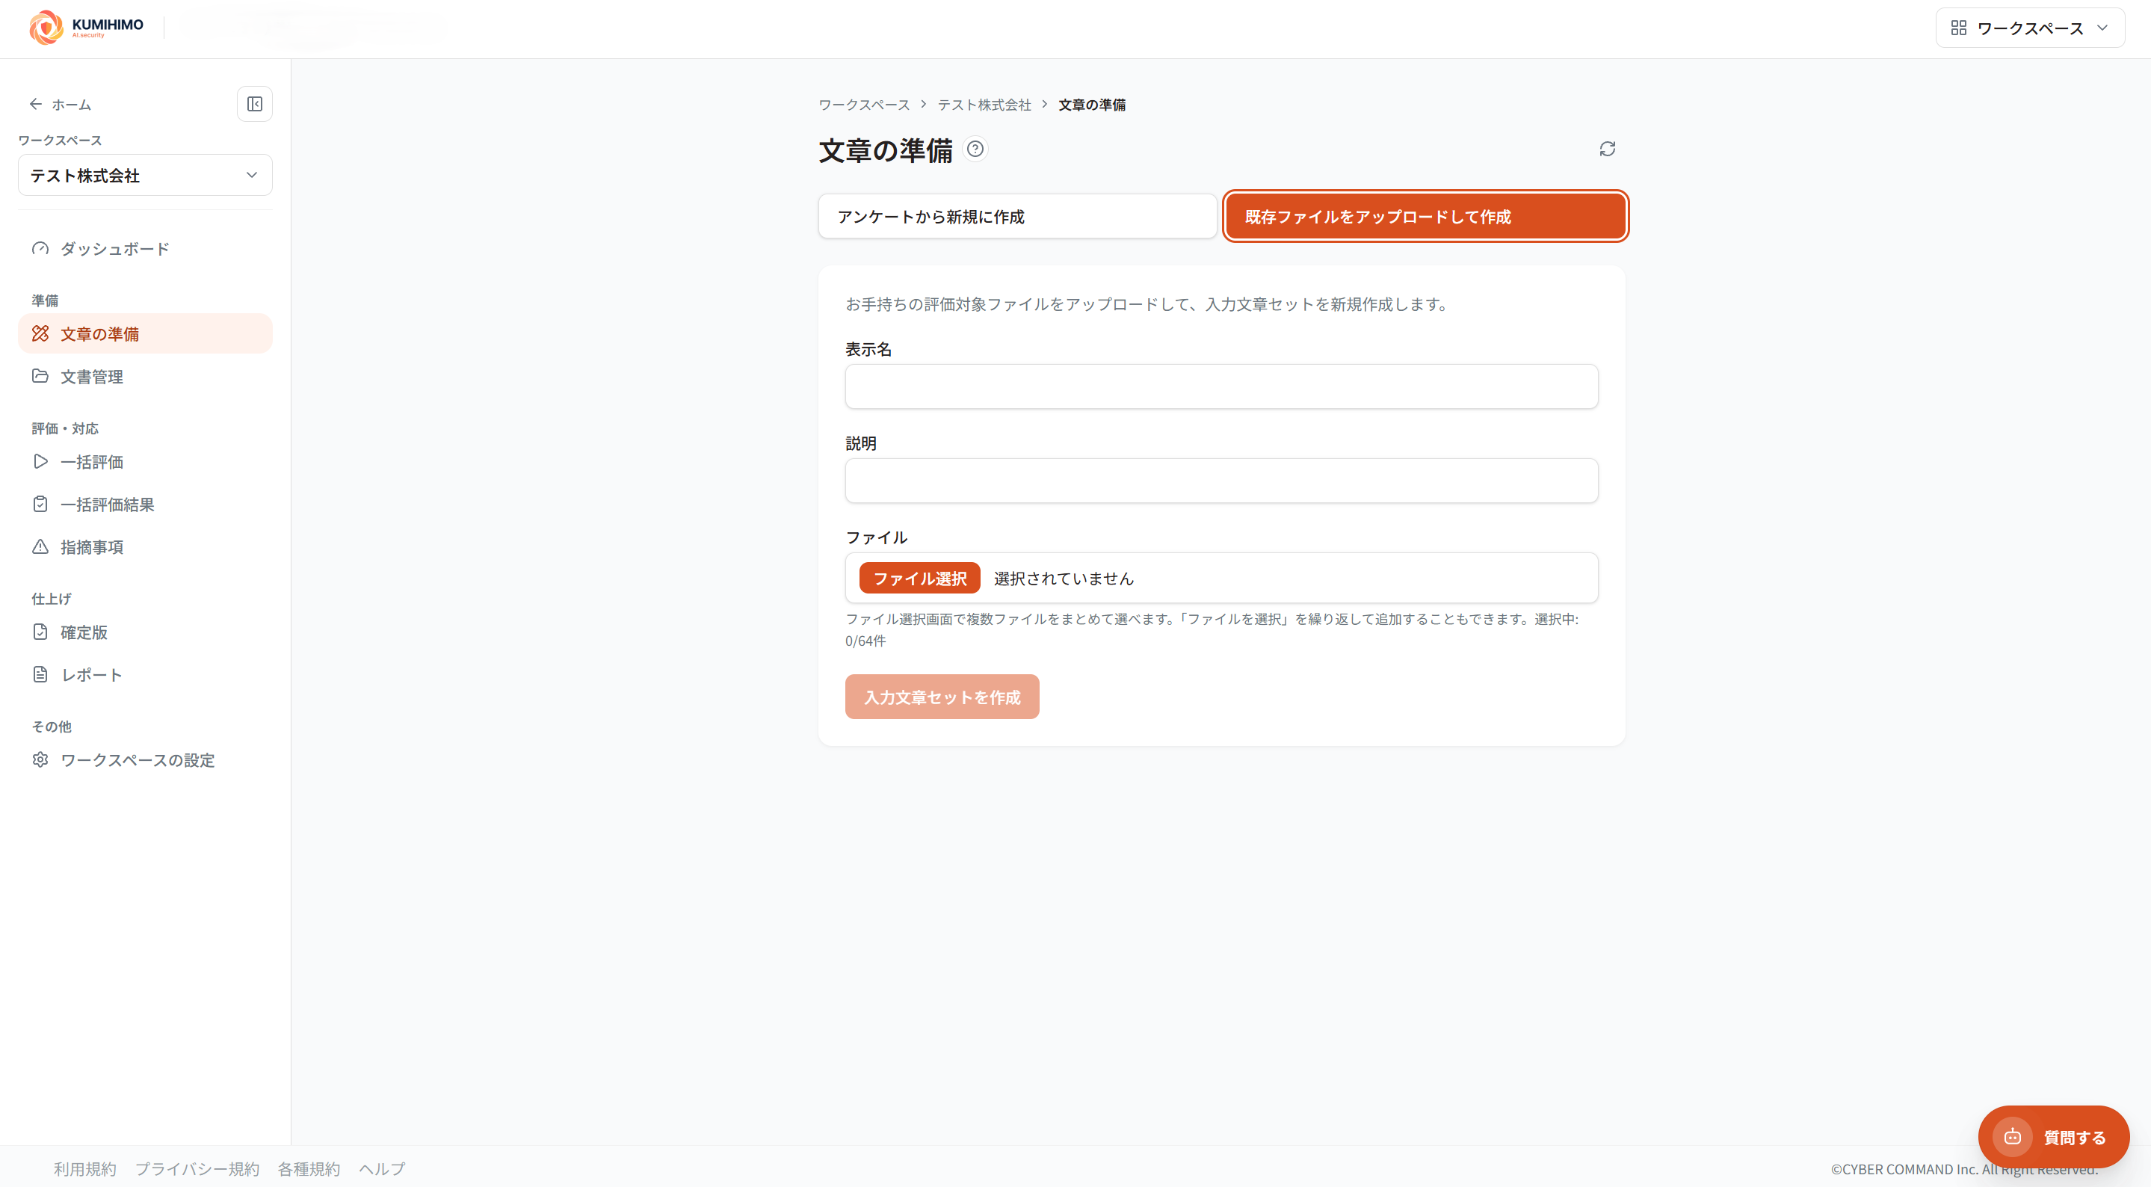Click the help question mark icon
2151x1187 pixels.
click(975, 149)
